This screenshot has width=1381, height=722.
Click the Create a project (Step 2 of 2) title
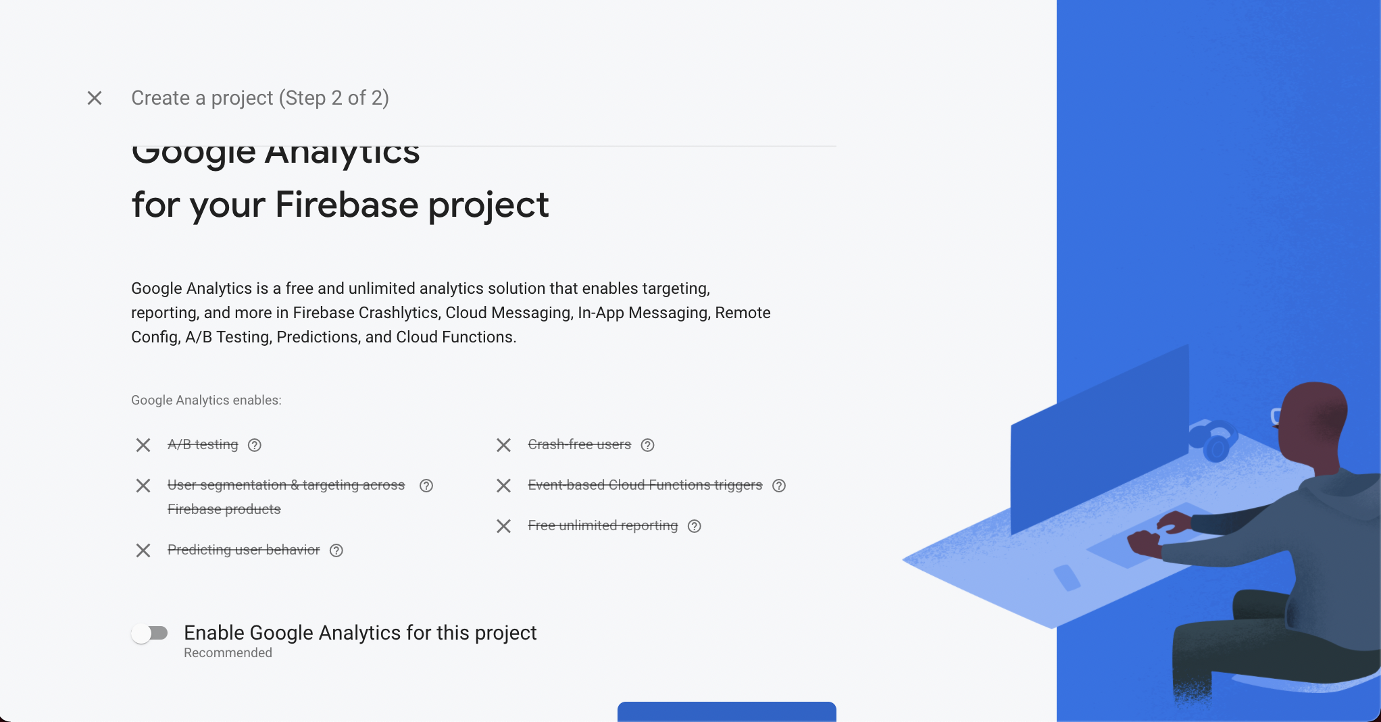coord(260,98)
